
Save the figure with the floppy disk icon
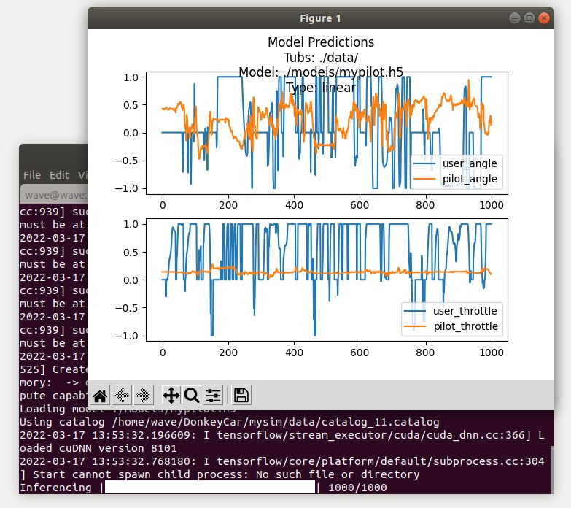pos(241,396)
